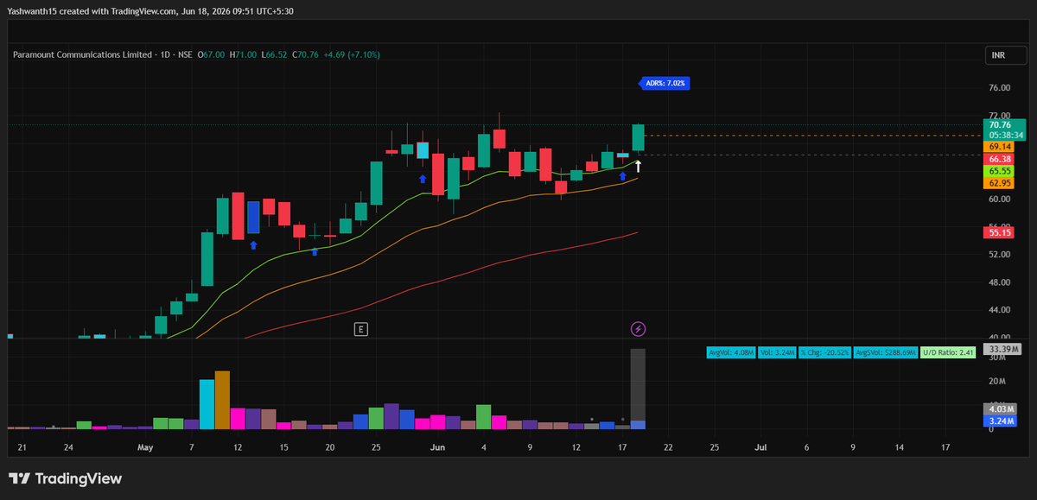The height and width of the screenshot is (500, 1037).
Task: Click the +4.69 (+7.10%) change value
Action: pos(351,54)
